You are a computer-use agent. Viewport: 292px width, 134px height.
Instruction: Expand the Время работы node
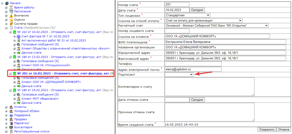(6, 8)
